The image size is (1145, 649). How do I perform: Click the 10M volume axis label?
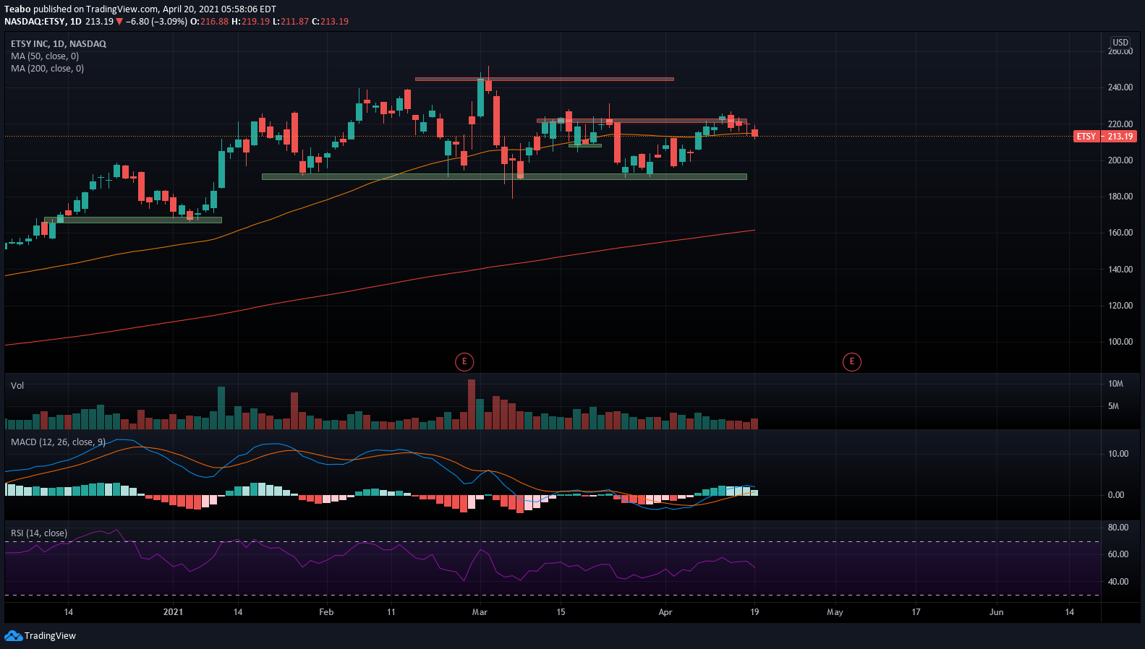1115,384
